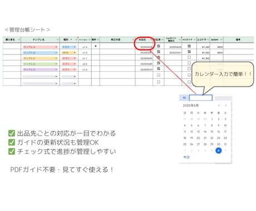Pick May 25 in the calendar
This screenshot has width=256, height=211.
click(x=185, y=144)
